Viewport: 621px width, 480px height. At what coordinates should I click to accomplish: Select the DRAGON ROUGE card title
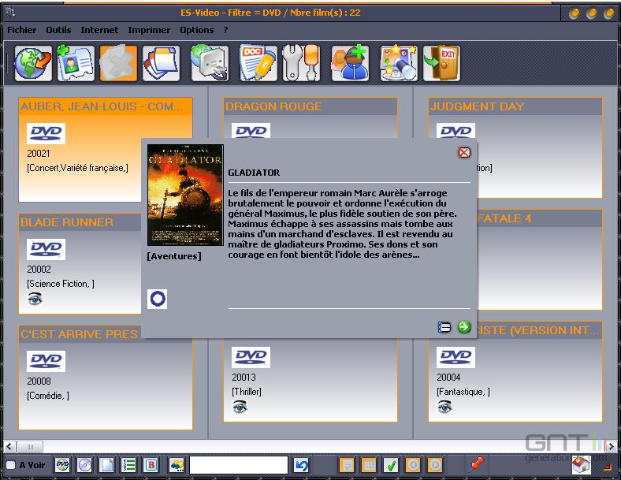coord(273,106)
